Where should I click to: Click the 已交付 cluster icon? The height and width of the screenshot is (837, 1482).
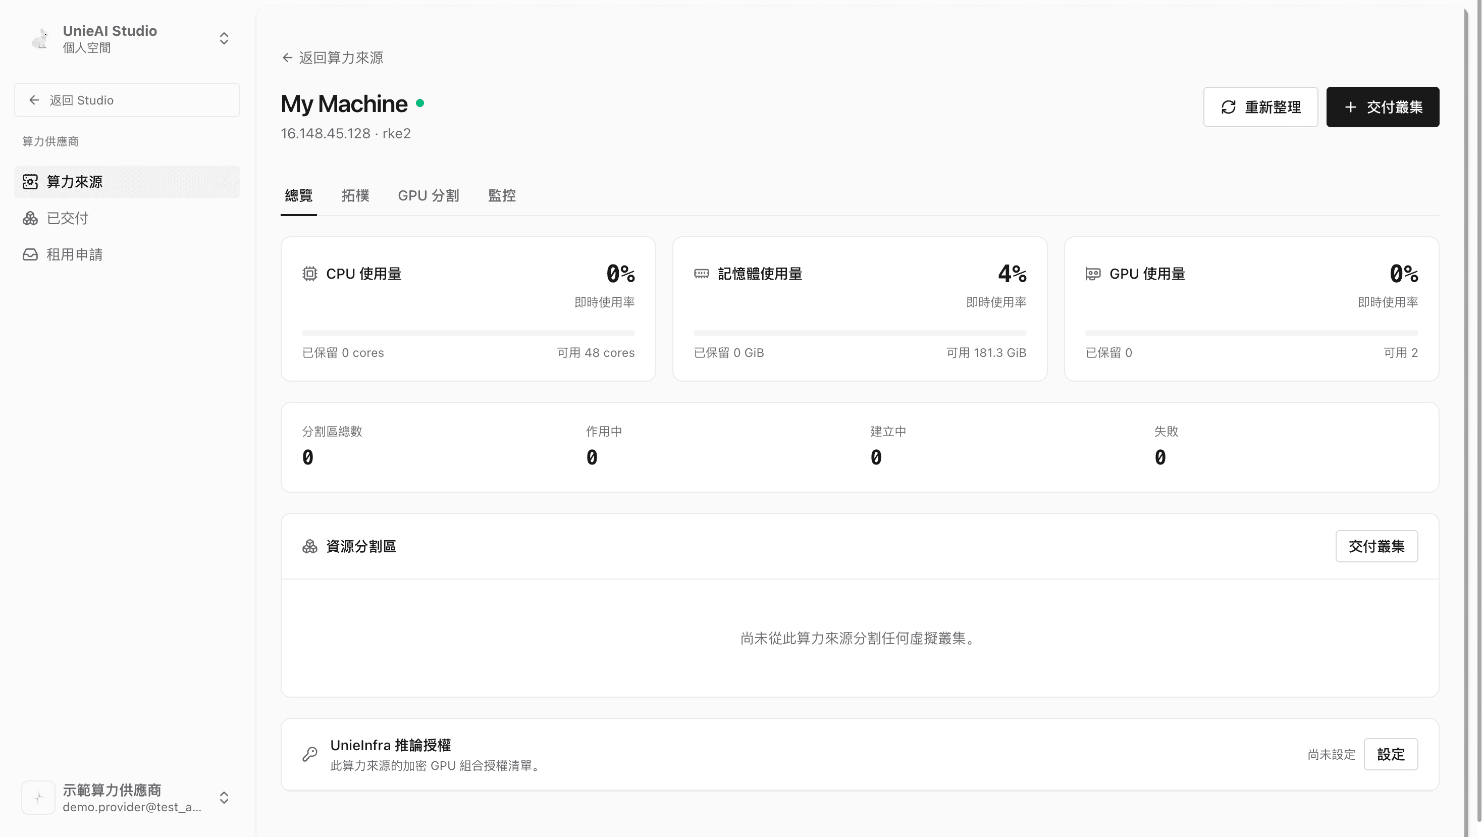coord(30,218)
